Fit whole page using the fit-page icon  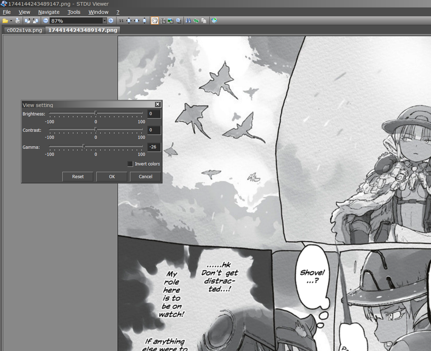click(129, 21)
